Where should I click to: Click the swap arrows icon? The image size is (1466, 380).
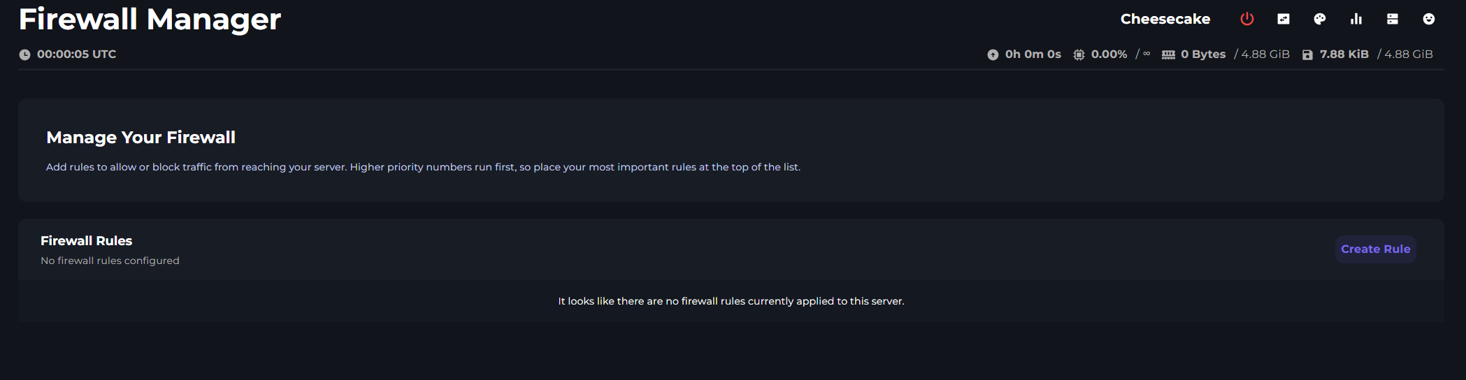tap(1284, 19)
